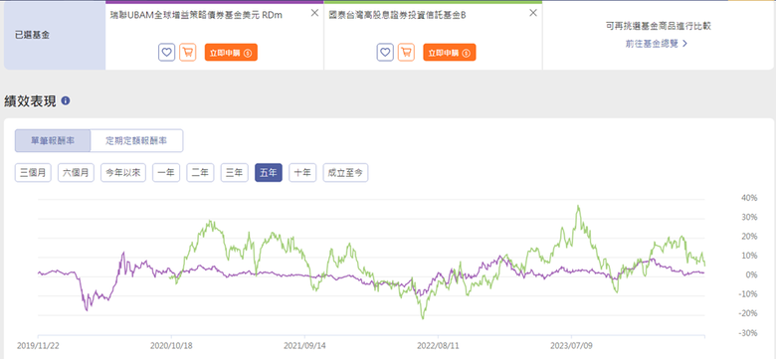776x359 pixels.
Task: Remove the UBAM fund from comparison
Action: coord(314,13)
